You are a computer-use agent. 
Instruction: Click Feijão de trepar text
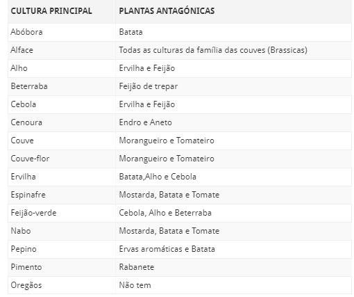pos(149,86)
